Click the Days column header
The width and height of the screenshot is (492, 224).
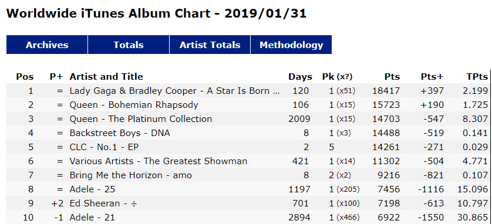(300, 77)
